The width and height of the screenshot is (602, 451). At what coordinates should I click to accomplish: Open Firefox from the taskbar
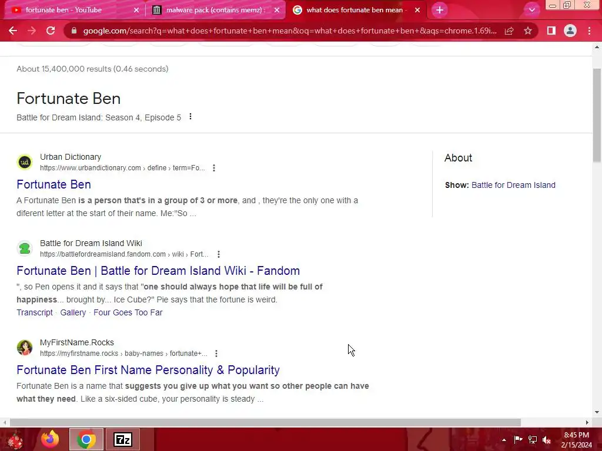(x=50, y=439)
